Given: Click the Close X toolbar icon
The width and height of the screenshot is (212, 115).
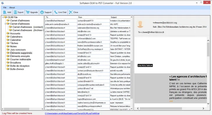Looking at the screenshot, I should click(x=71, y=12).
